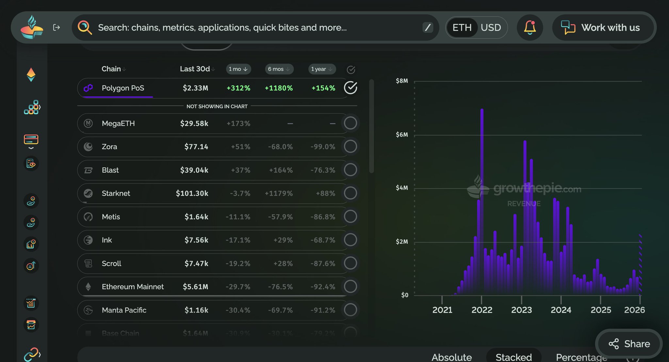Enable Ethereum Mainnet in the chart
Viewport: 669px width, 362px height.
(x=351, y=287)
